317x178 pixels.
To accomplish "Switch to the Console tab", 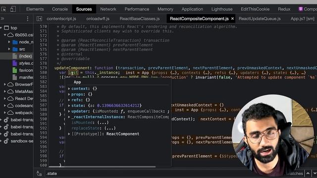I will tap(60, 9).
